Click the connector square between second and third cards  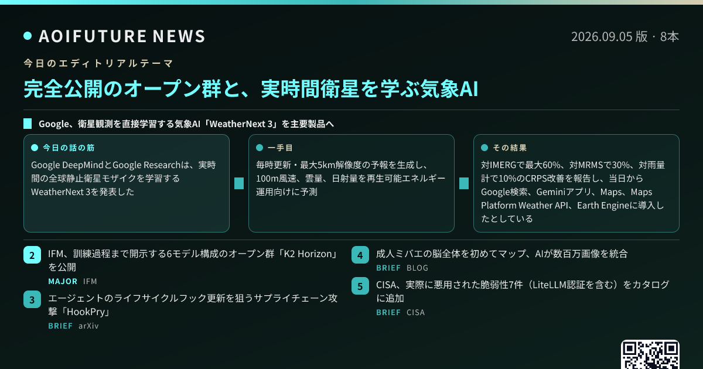pyautogui.click(x=464, y=183)
